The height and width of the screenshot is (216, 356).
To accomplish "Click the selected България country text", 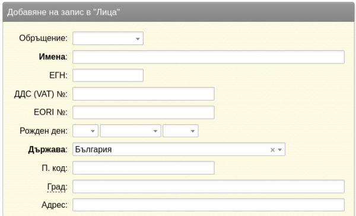I will pos(93,150).
